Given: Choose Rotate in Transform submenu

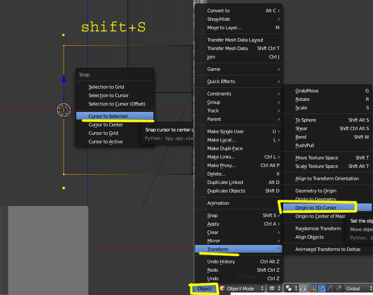Looking at the screenshot, I should pyautogui.click(x=327, y=99).
